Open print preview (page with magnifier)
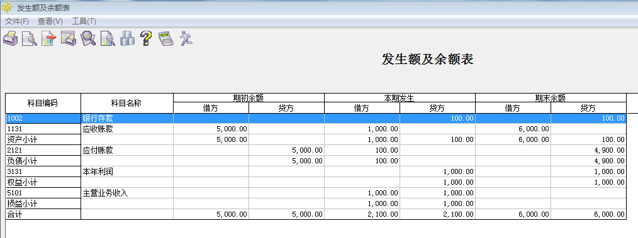 click(x=30, y=38)
